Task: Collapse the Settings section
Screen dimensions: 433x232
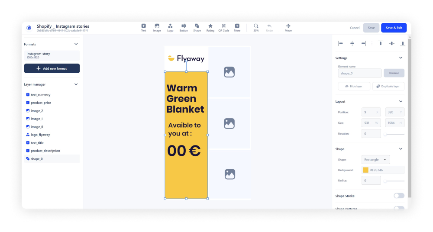Action: (401, 58)
